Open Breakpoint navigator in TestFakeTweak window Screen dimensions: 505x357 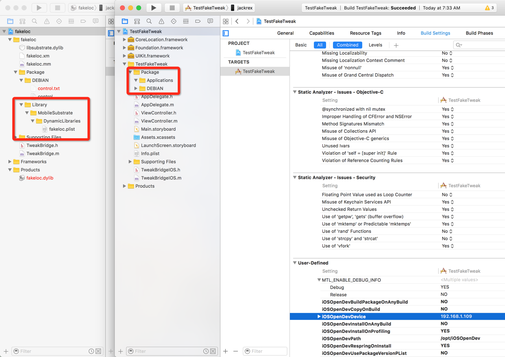pyautogui.click(x=198, y=21)
